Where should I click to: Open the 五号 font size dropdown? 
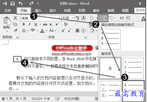click(x=72, y=18)
